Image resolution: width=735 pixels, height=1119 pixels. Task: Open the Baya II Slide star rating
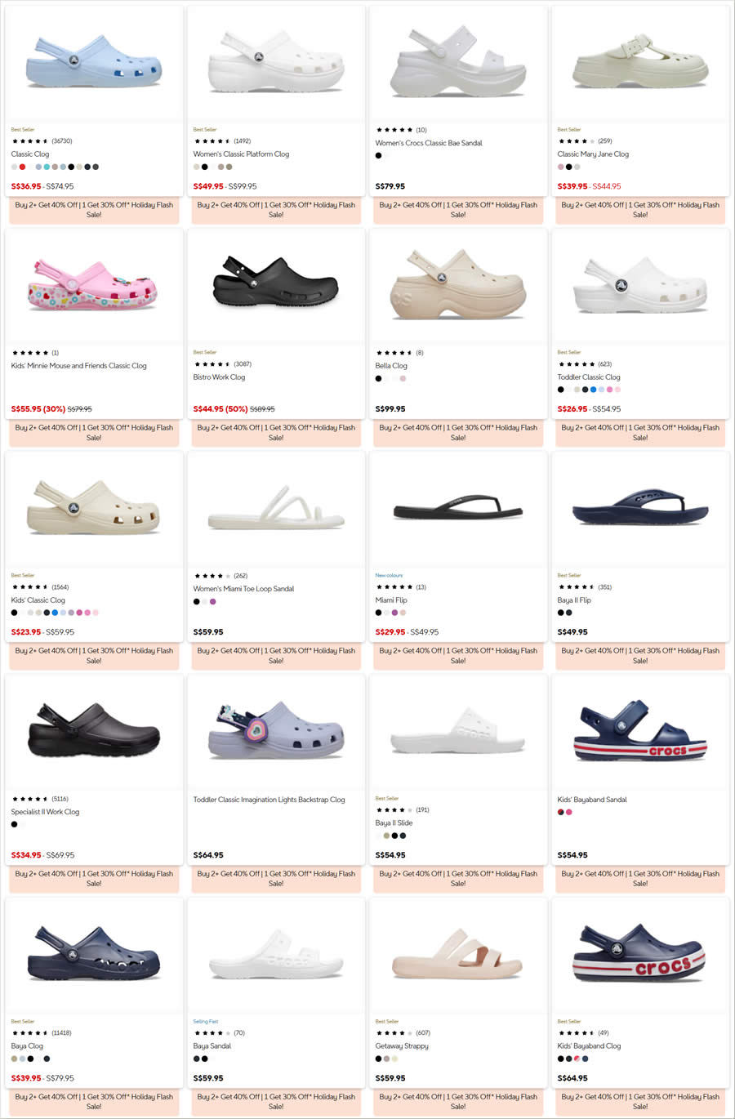click(x=394, y=810)
